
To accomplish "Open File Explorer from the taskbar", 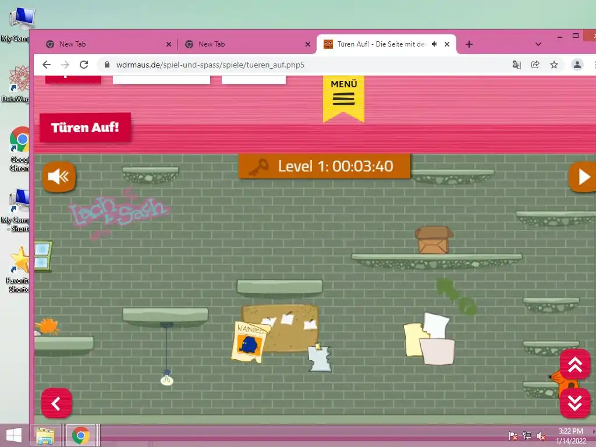I will 45,435.
